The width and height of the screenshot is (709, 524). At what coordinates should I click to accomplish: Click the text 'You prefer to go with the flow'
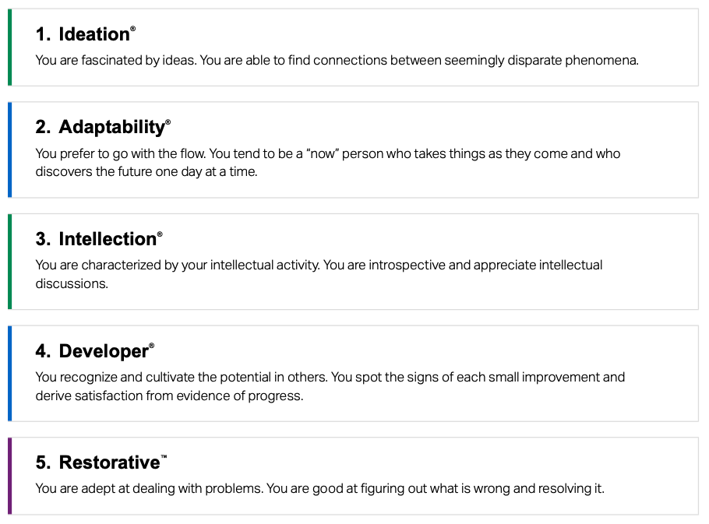pos(120,153)
